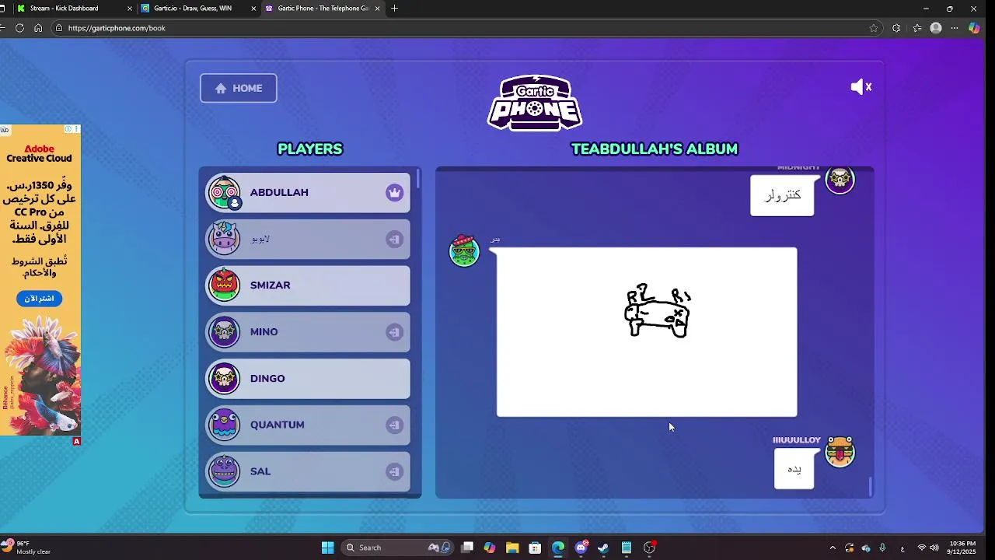Open the Copilot sidebar icon
This screenshot has height=560, width=995.
point(974,28)
